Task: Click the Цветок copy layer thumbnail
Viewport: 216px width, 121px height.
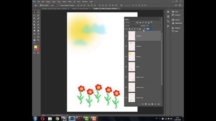Action: [x=132, y=97]
